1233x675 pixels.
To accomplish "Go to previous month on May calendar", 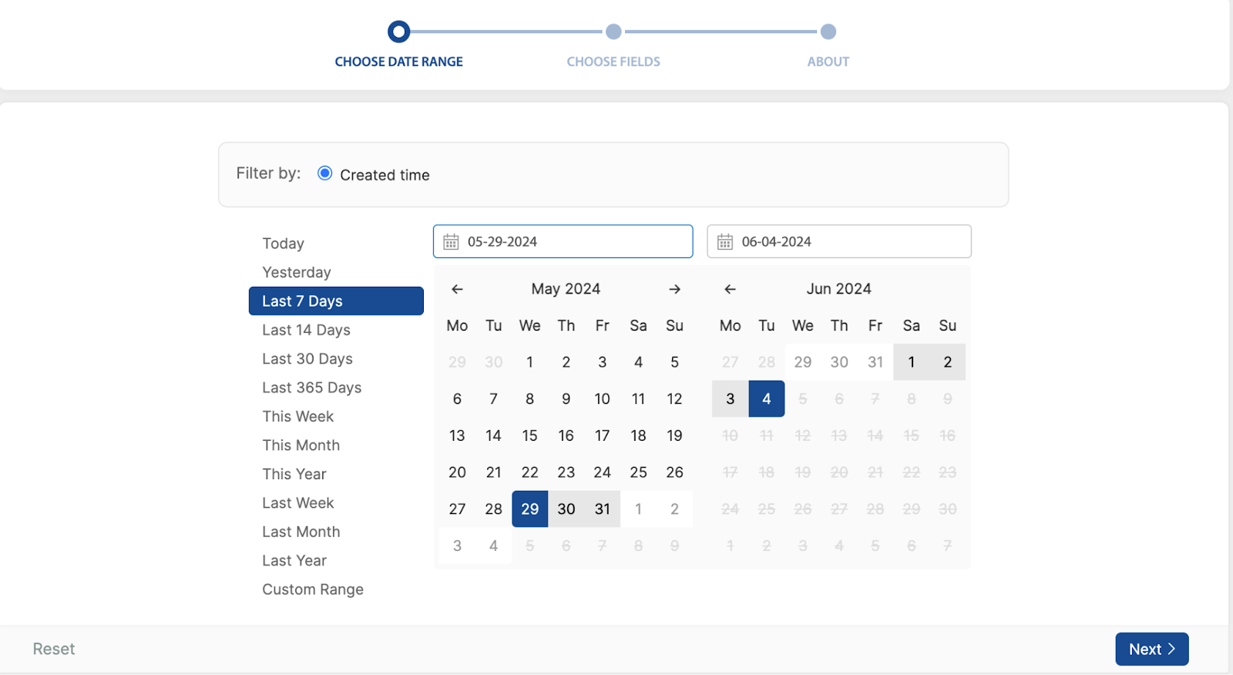I will [457, 289].
